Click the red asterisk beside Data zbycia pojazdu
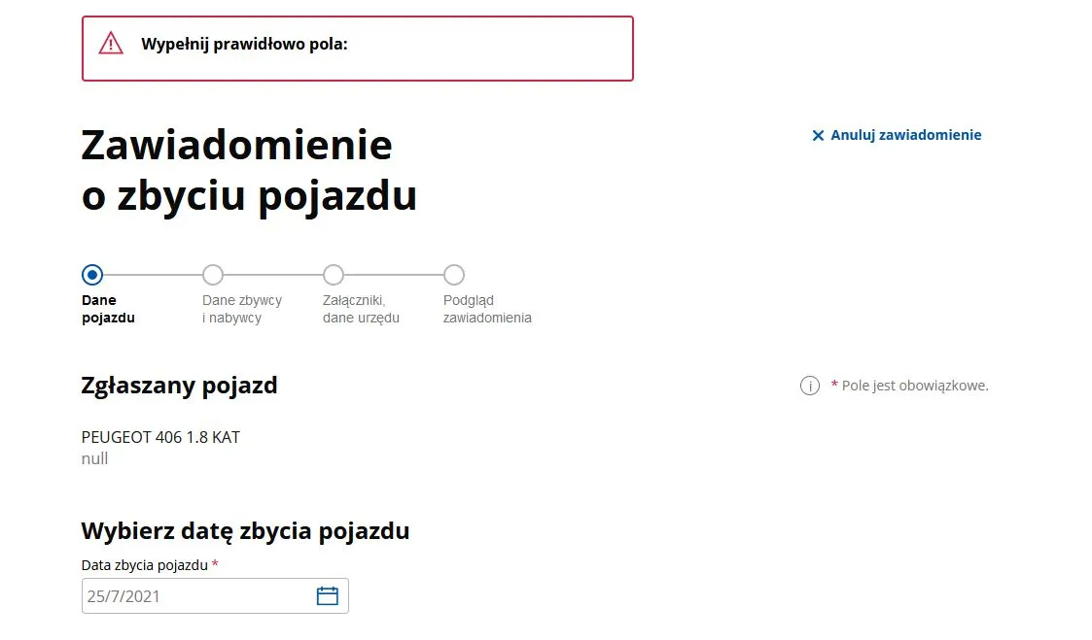Viewport: 1092px width, 640px height. 215,563
